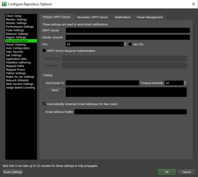This screenshot has width=198, height=177.
Task: Cancel the repository options dialog
Action: pyautogui.click(x=186, y=172)
